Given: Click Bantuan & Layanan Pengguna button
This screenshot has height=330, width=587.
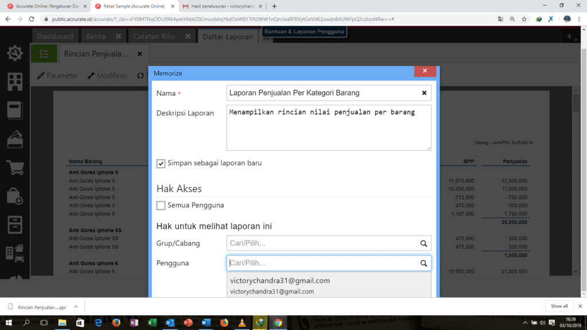Looking at the screenshot, I should 304,32.
